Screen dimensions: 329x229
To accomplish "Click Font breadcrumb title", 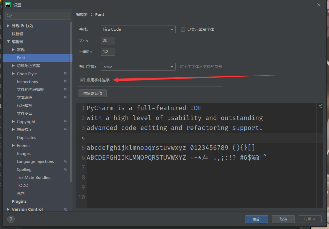I will tap(100, 14).
